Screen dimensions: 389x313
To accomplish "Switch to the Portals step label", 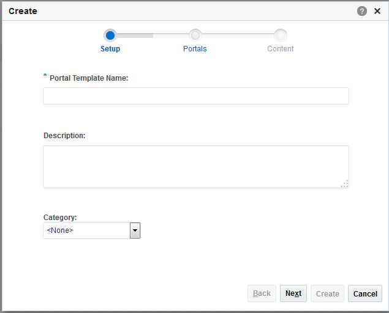I will 195,49.
